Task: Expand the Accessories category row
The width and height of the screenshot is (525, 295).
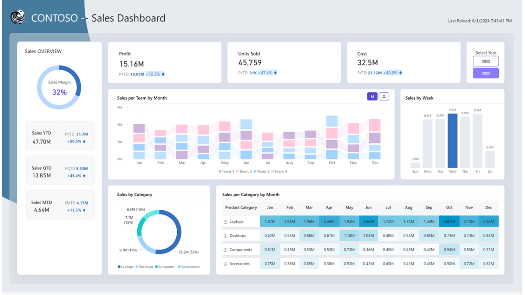Action: point(225,264)
